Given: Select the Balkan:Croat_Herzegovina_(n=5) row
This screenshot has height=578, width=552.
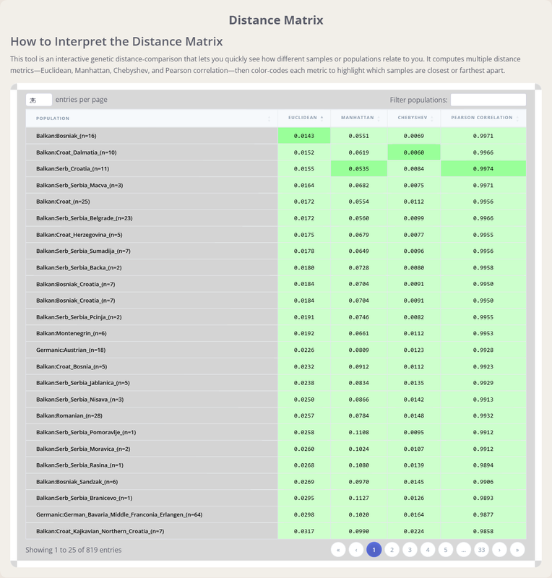Looking at the screenshot, I should (276, 235).
